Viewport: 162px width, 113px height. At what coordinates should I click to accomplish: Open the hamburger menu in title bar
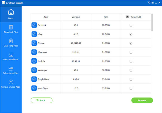click(153, 3)
